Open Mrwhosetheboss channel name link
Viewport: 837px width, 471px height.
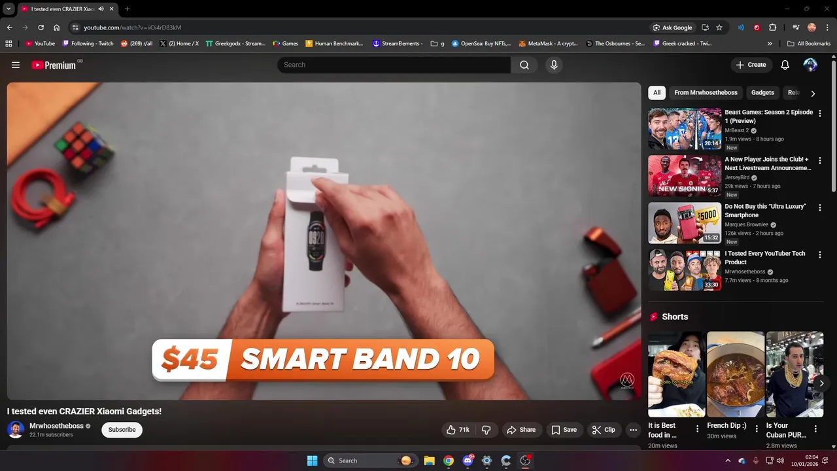tap(56, 426)
